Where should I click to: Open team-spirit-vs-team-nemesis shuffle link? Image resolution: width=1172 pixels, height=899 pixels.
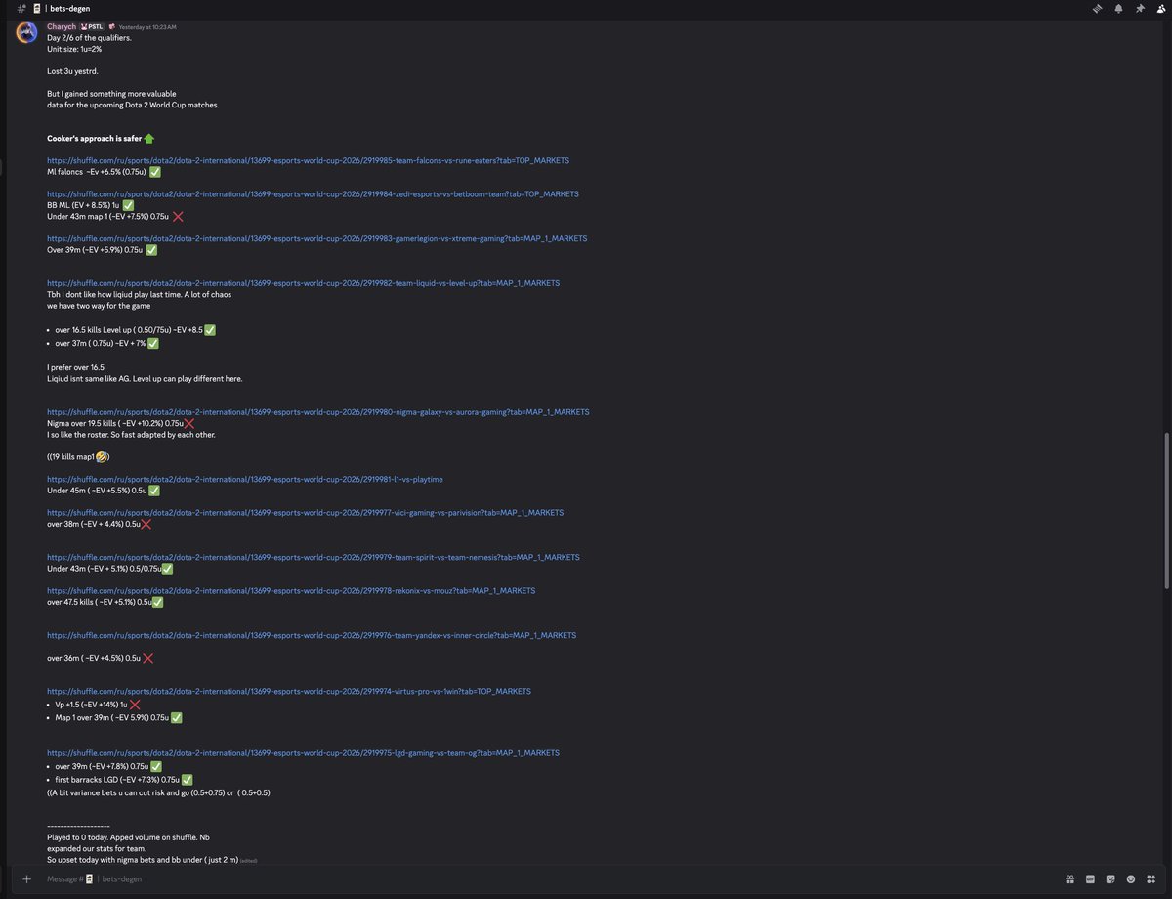[x=313, y=557]
